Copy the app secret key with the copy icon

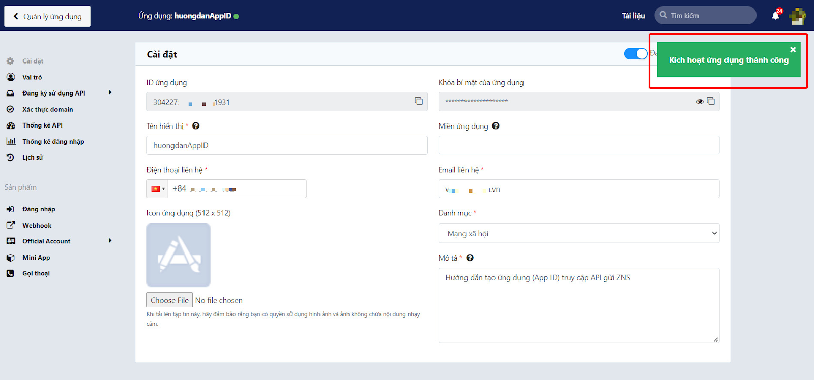tap(711, 101)
